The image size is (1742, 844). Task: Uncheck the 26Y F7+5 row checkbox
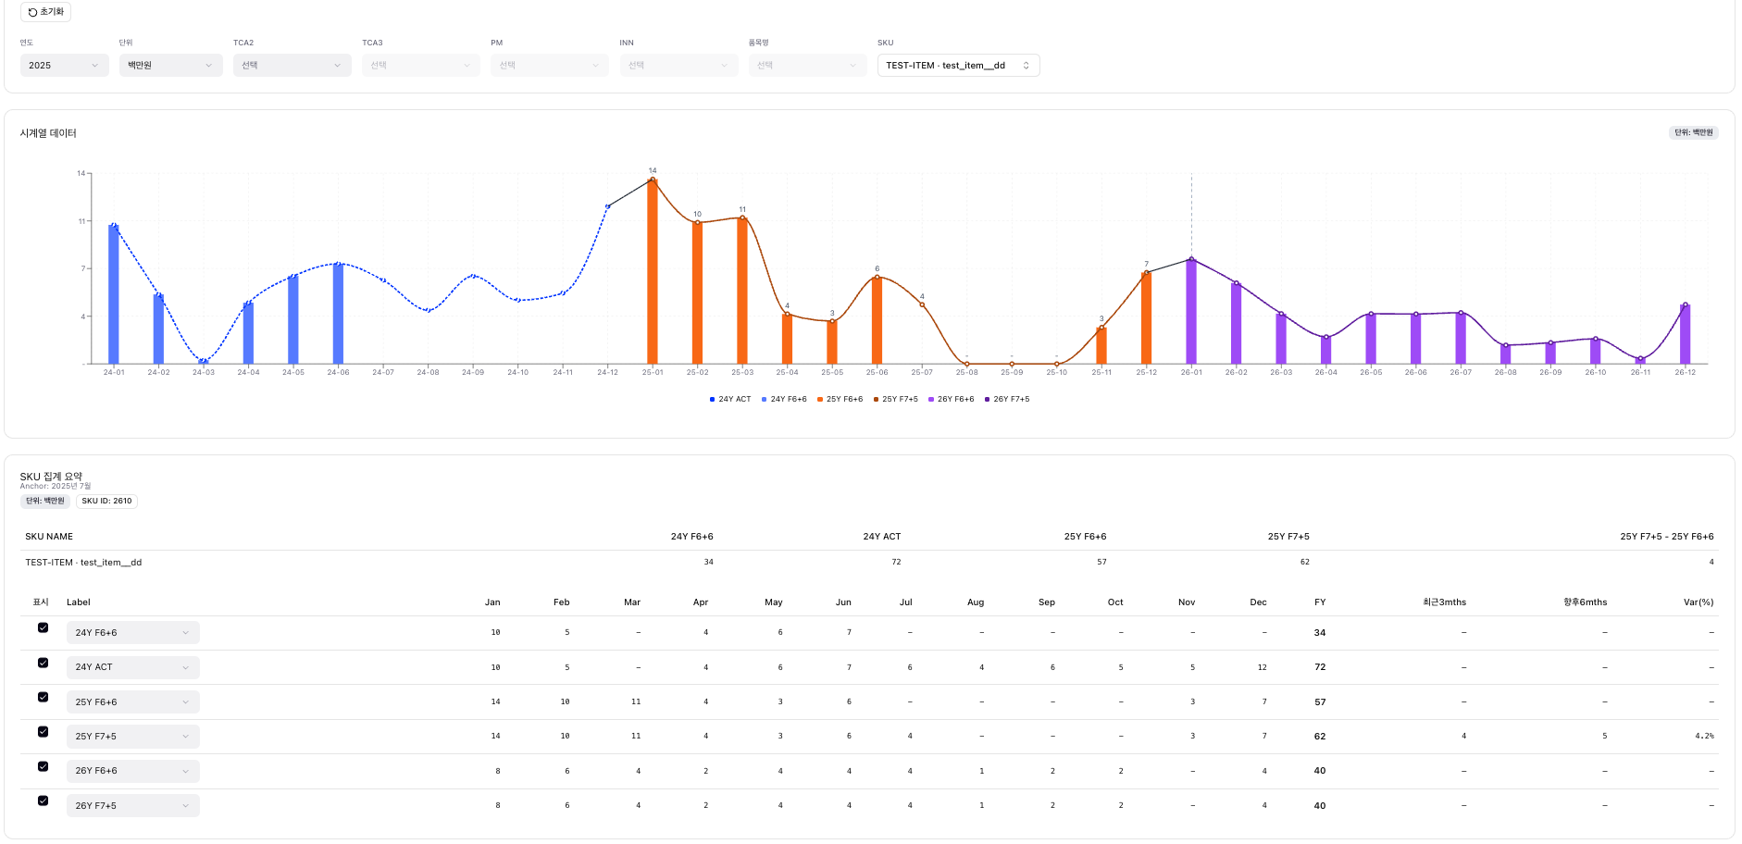(x=43, y=801)
